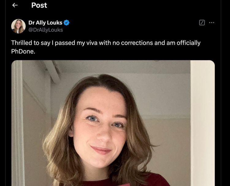Click the blue verified checkmark badge
230x186 pixels.
point(67,23)
